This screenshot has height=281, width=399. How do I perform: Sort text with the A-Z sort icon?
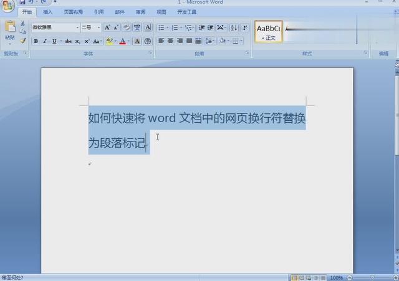pos(234,27)
